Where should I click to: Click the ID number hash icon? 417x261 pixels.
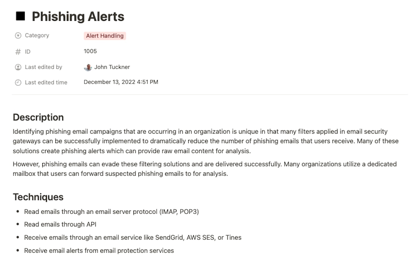(18, 52)
